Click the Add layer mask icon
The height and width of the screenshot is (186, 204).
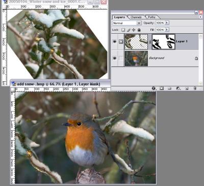pyautogui.click(x=162, y=88)
